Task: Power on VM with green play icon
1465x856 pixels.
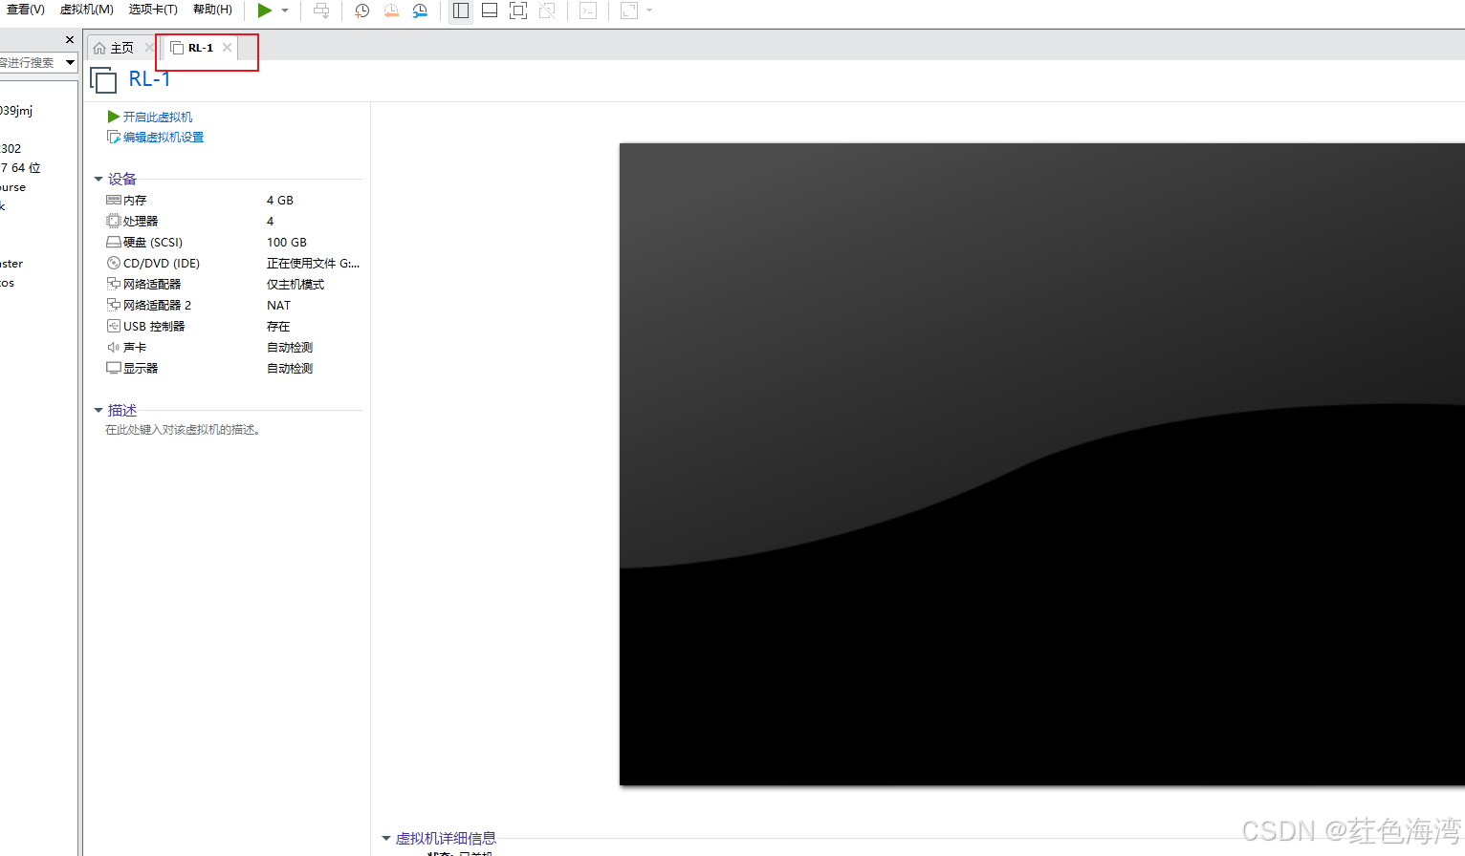Action: pos(265,11)
